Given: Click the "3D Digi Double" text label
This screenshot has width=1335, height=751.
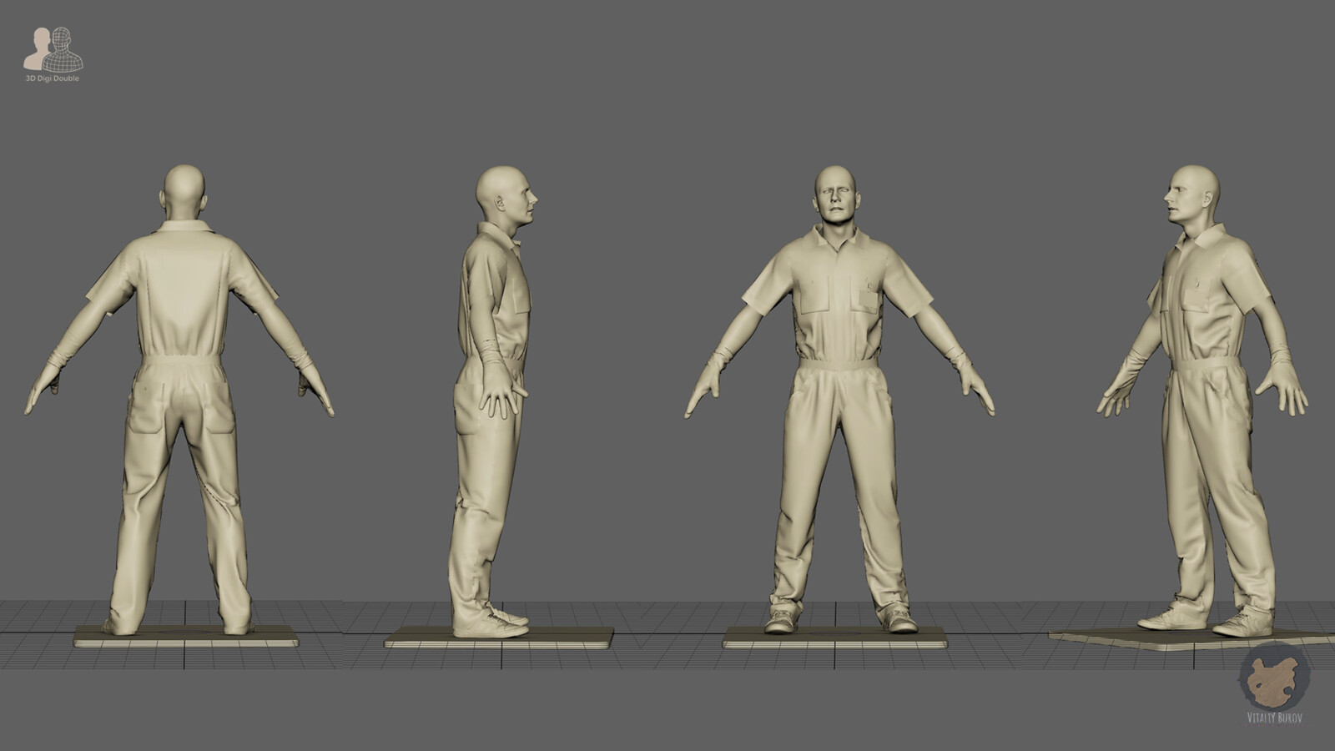Looking at the screenshot, I should pyautogui.click(x=53, y=78).
